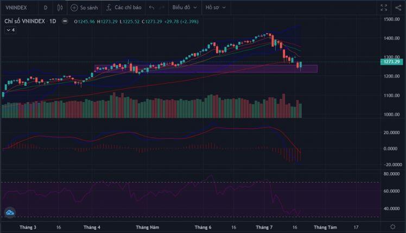Click the 60.0000 RSI scale label
The image size is (406, 233).
click(391, 191)
